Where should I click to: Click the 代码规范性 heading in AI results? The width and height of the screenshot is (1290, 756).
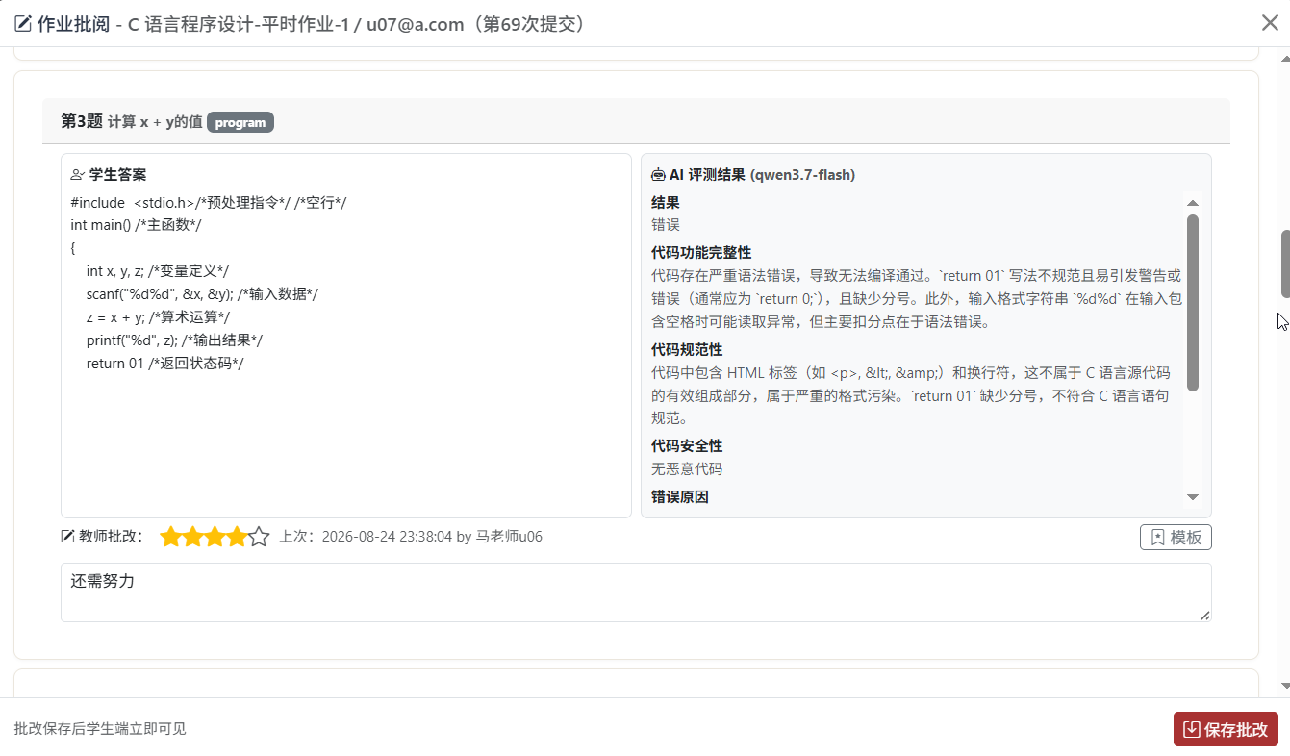pyautogui.click(x=687, y=349)
